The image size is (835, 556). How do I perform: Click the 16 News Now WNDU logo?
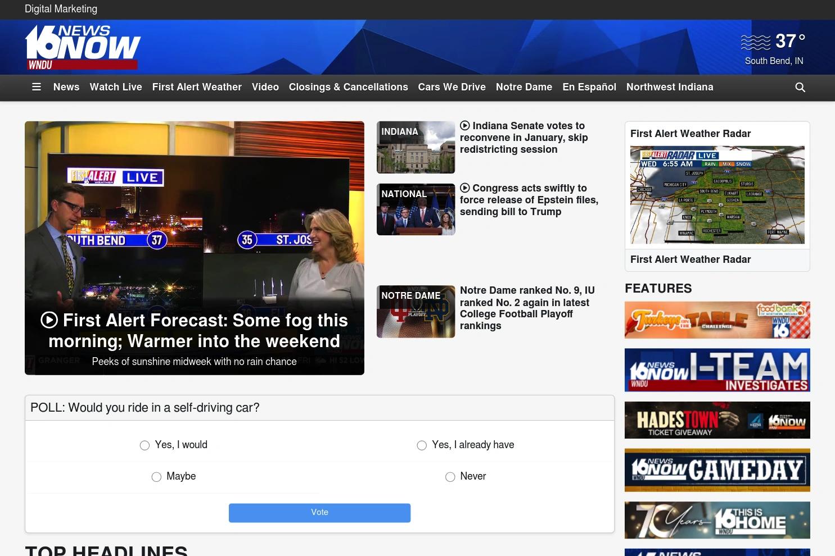(x=83, y=47)
